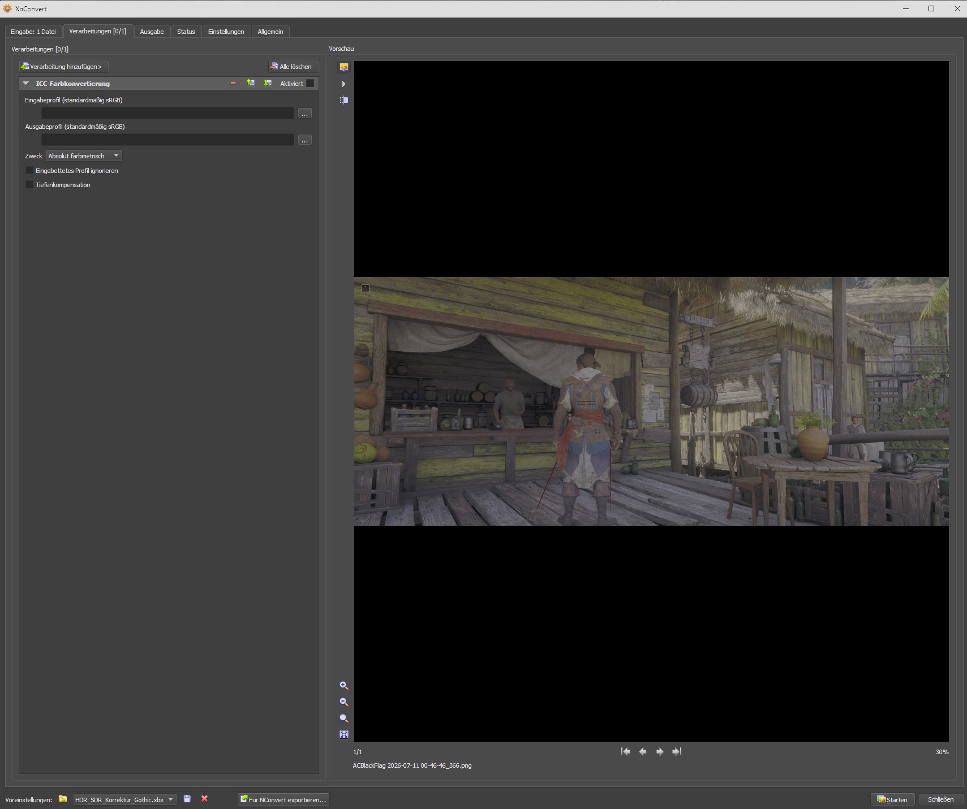The width and height of the screenshot is (967, 809).
Task: Click the XnConvert app icon in title bar
Action: 7,8
